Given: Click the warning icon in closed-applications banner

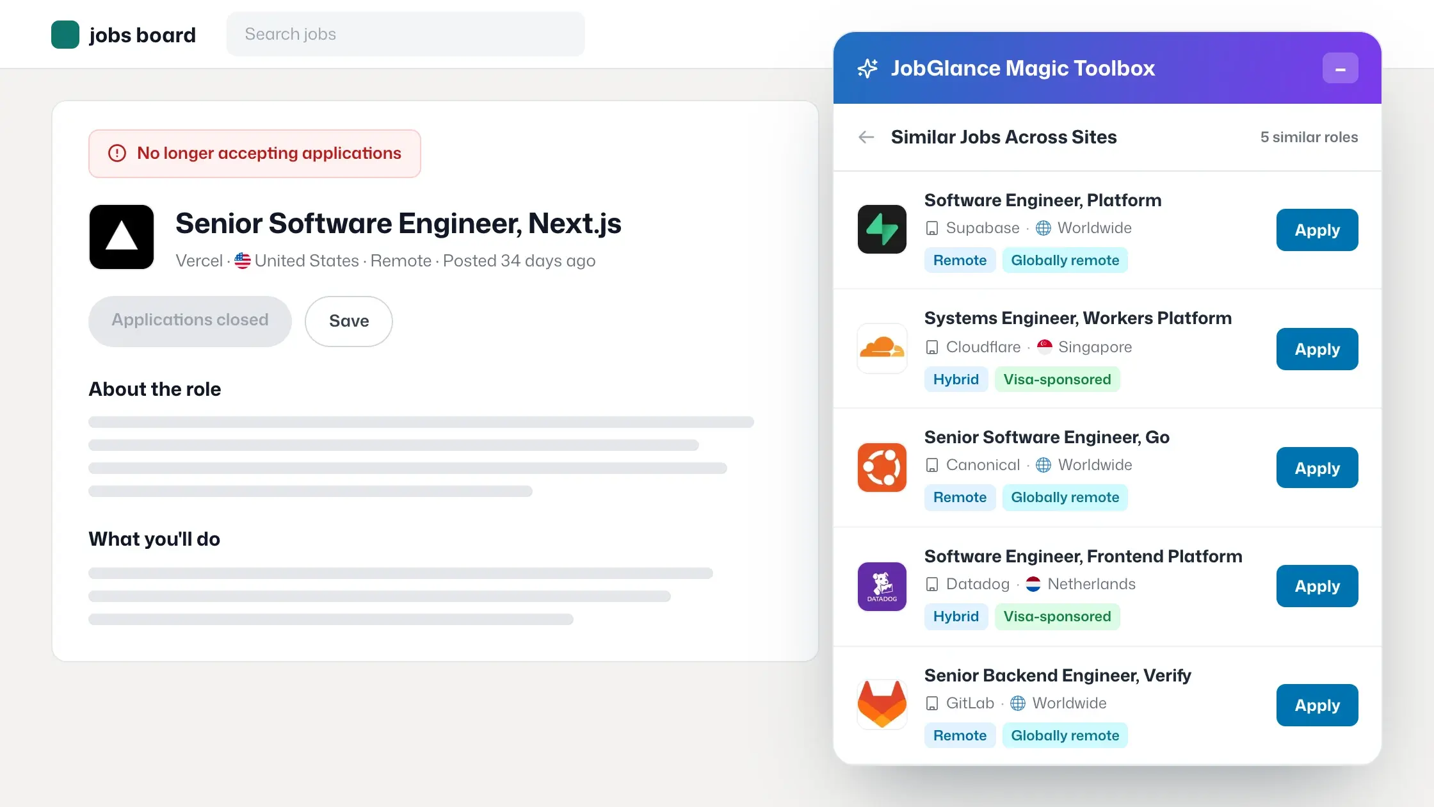Looking at the screenshot, I should (x=117, y=153).
